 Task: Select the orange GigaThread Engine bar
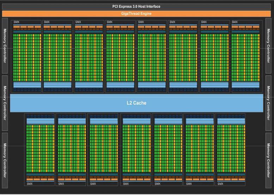coord(136,14)
